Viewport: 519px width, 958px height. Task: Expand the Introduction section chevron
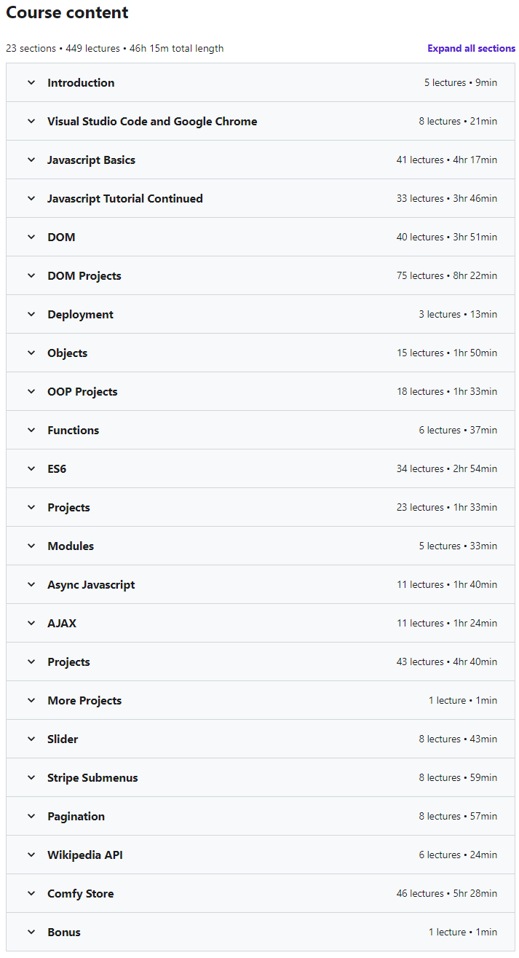click(x=31, y=83)
